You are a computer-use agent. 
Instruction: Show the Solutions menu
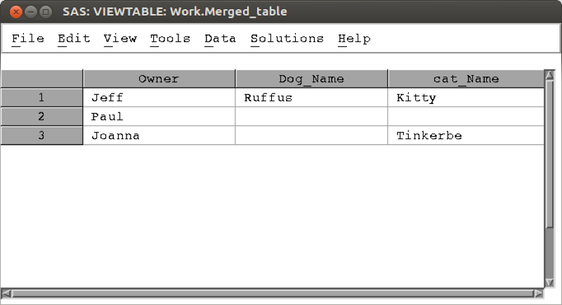(x=287, y=39)
